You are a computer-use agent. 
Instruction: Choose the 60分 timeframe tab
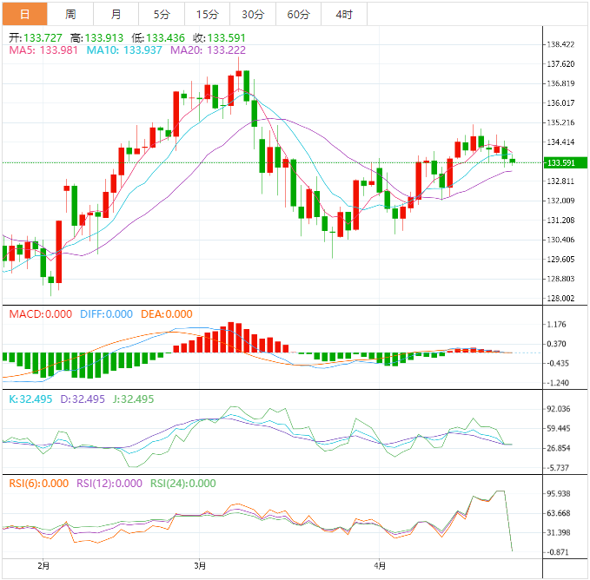(x=298, y=14)
